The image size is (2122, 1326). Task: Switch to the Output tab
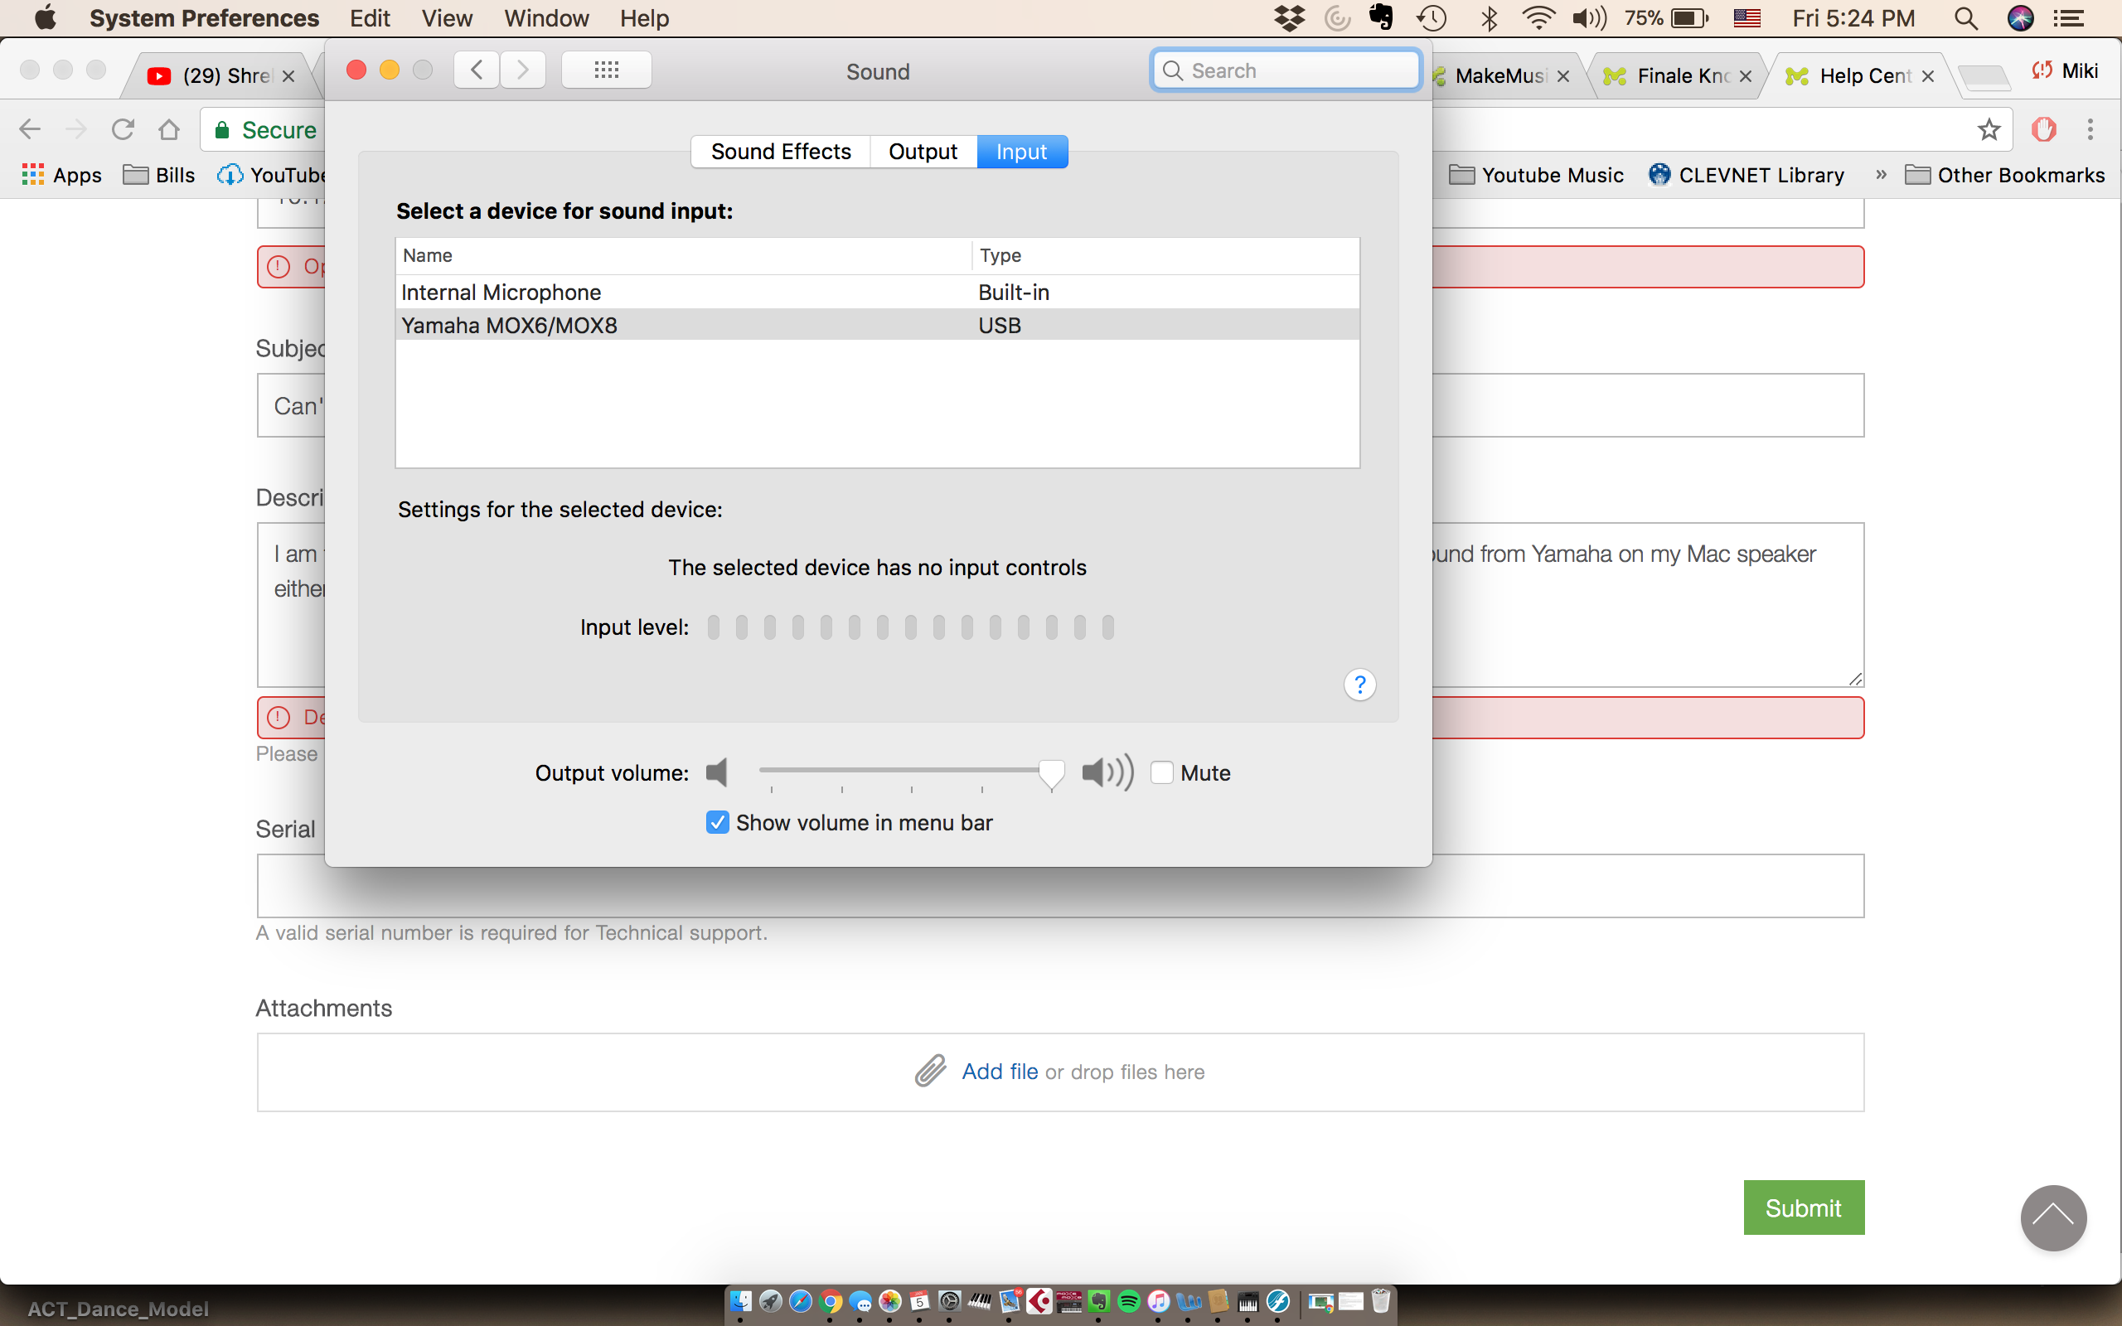tap(923, 152)
